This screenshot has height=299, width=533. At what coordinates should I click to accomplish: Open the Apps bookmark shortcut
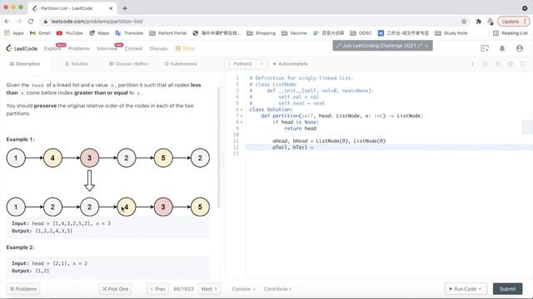14,33
